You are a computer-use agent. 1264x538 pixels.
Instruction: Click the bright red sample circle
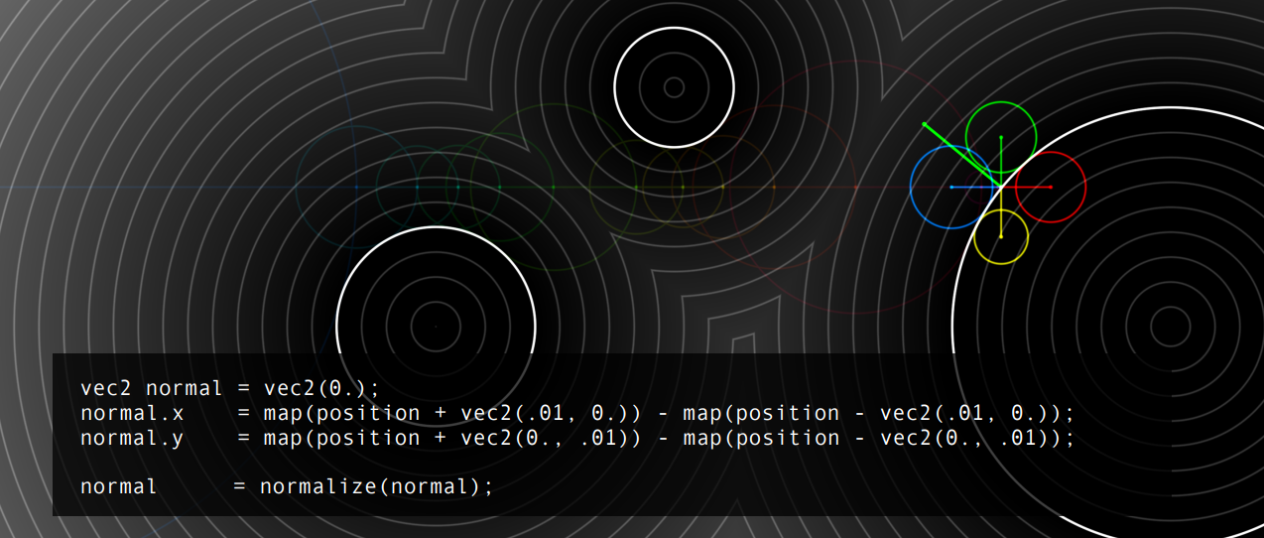coord(1051,187)
